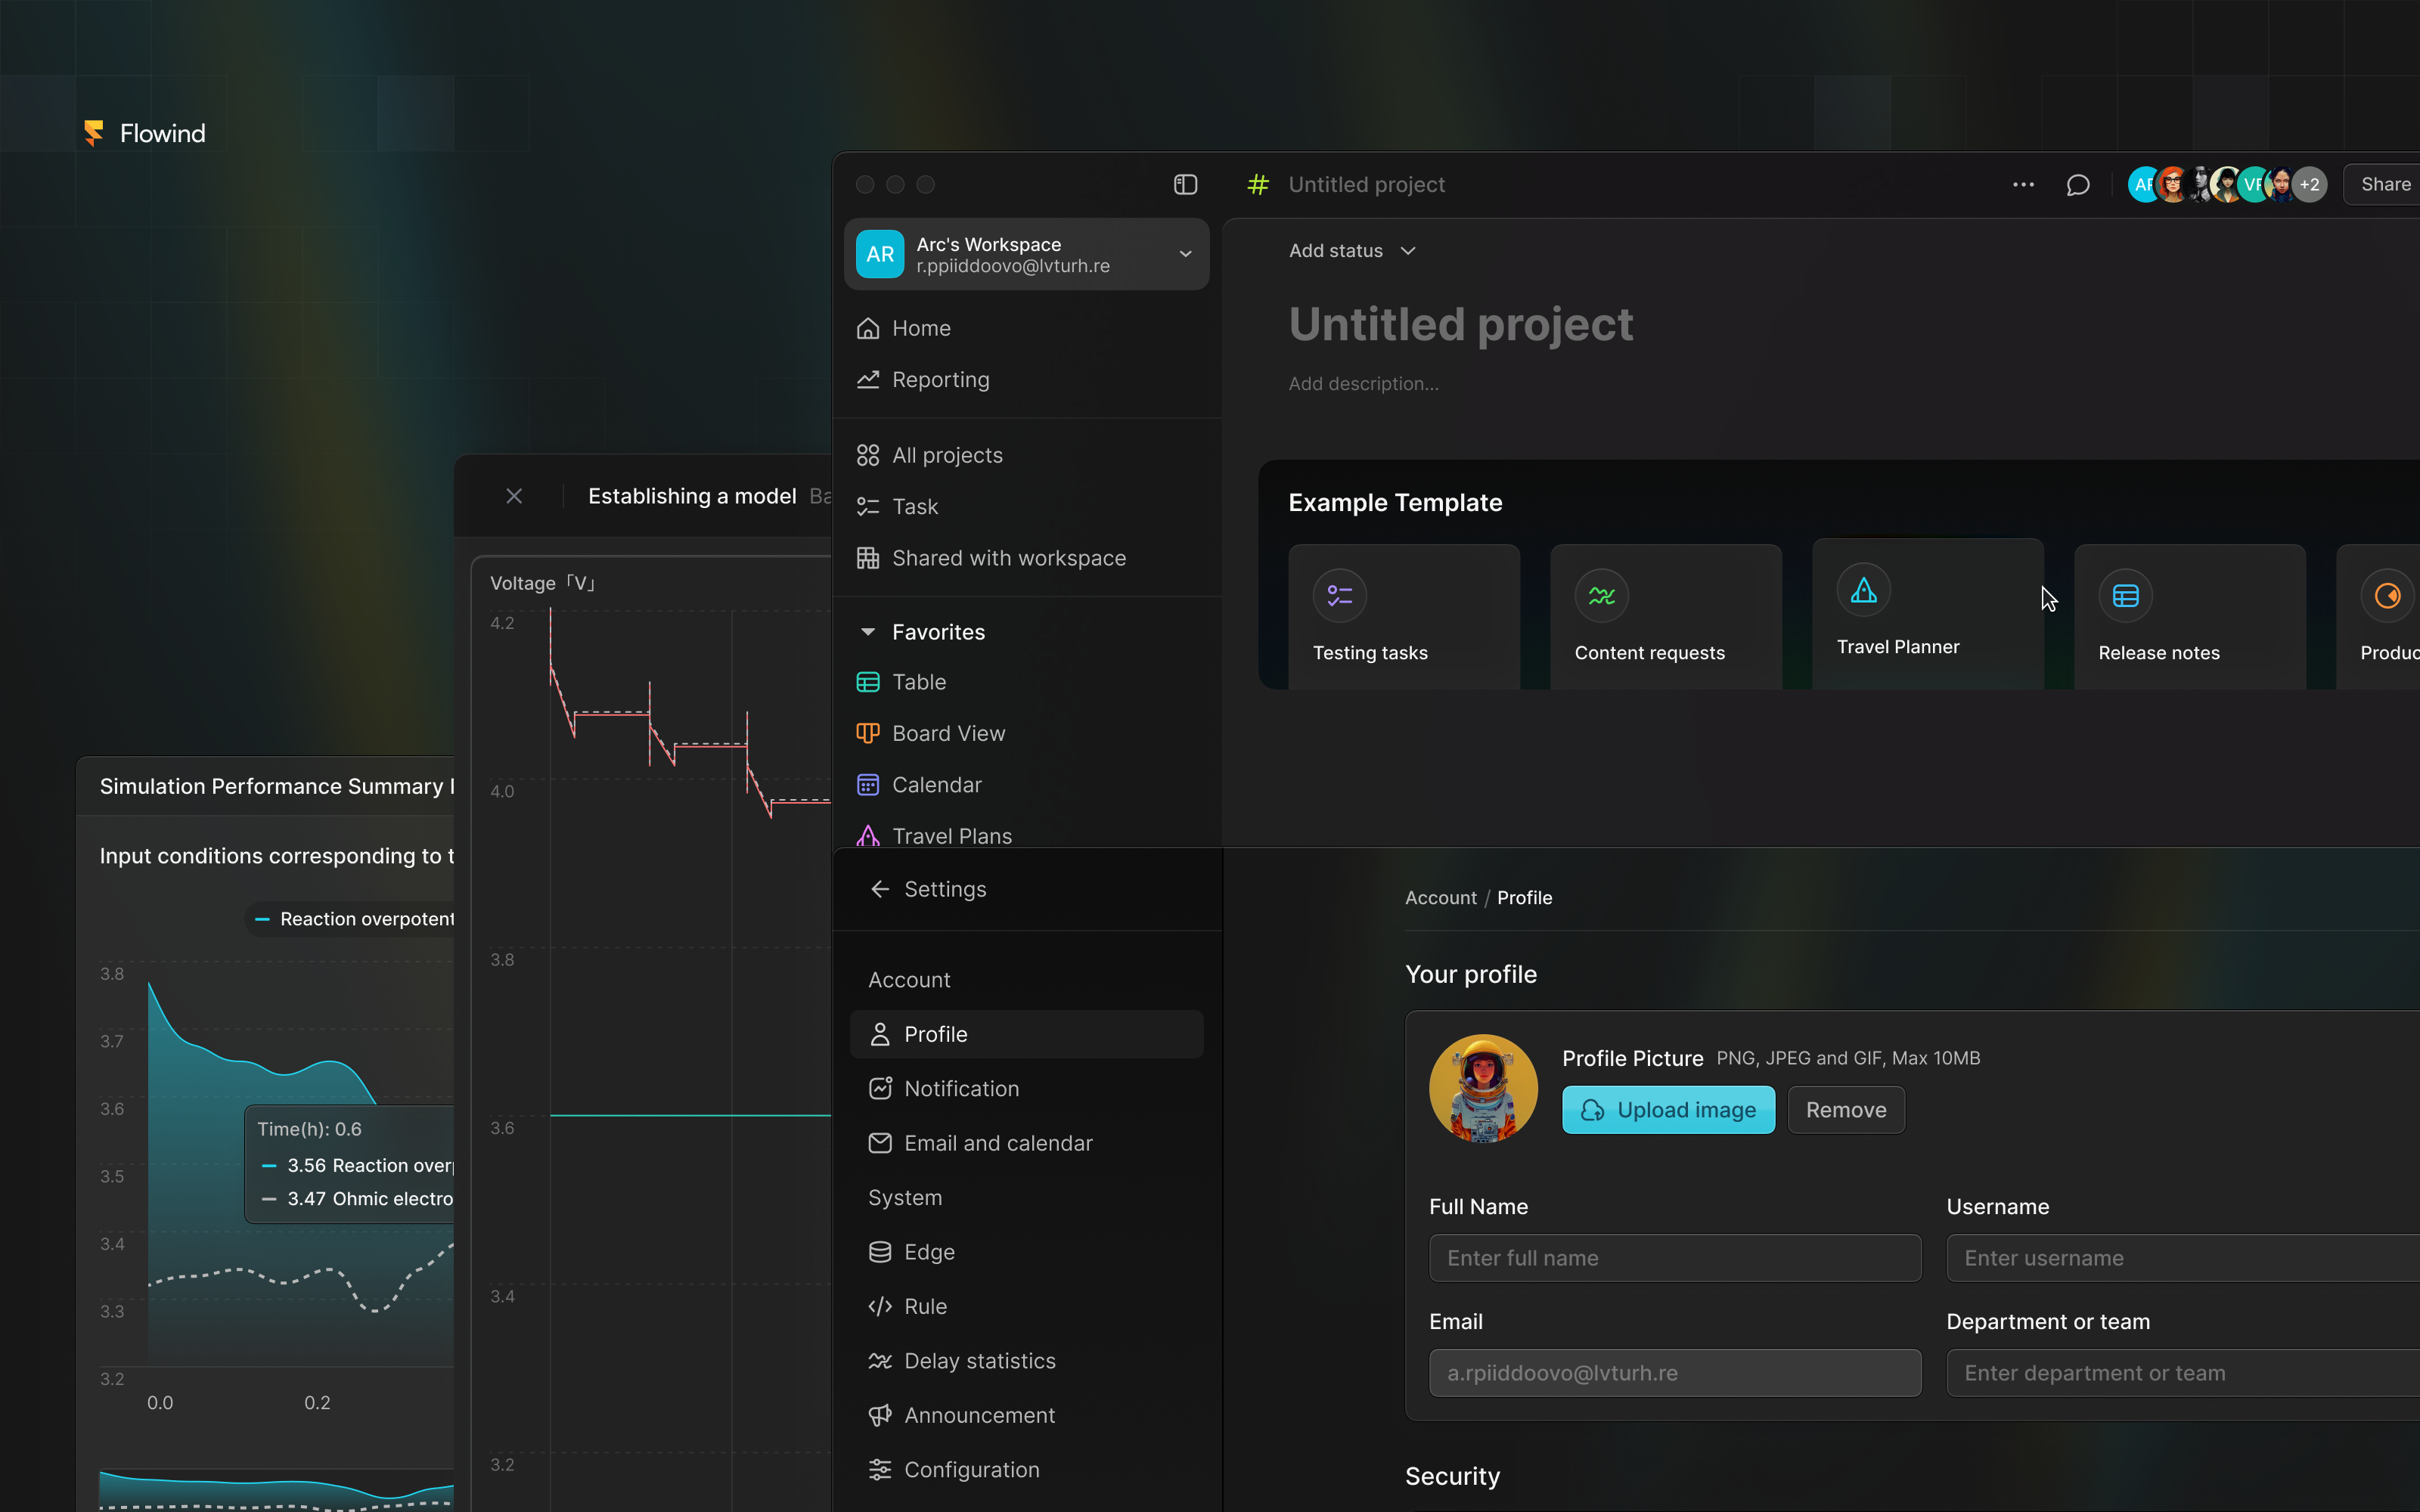The image size is (2420, 1512).
Task: Click the Establishing a model title
Action: (692, 496)
